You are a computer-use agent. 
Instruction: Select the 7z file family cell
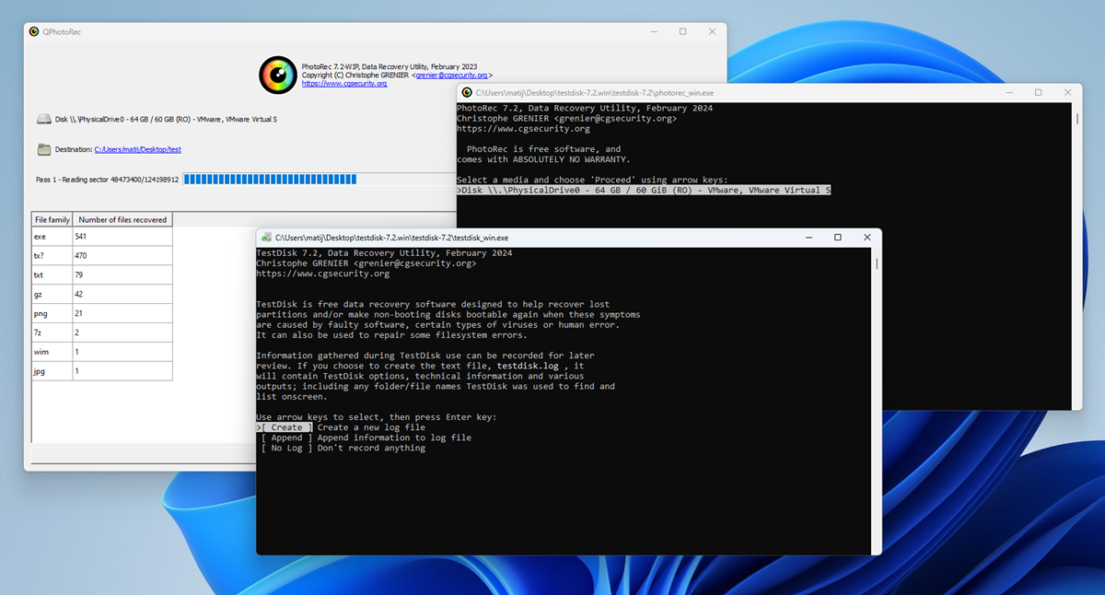tap(52, 333)
